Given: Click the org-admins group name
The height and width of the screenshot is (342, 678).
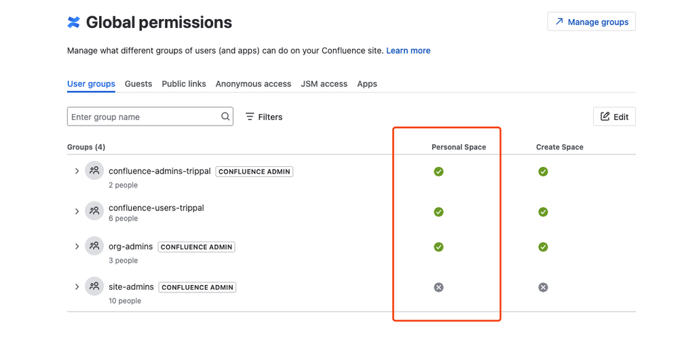Looking at the screenshot, I should click(130, 246).
